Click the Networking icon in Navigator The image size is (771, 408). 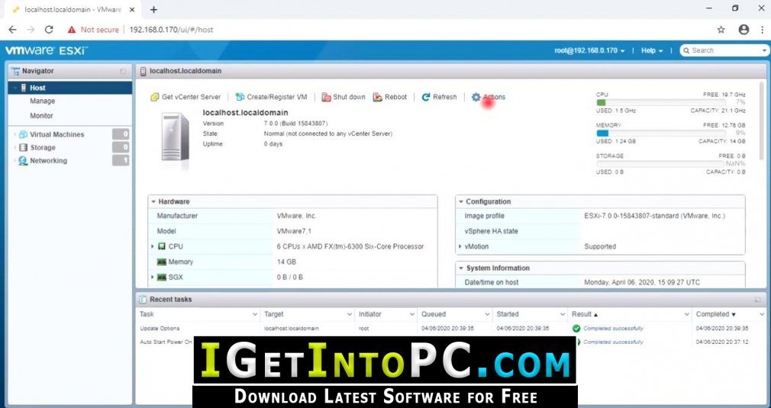tap(23, 161)
